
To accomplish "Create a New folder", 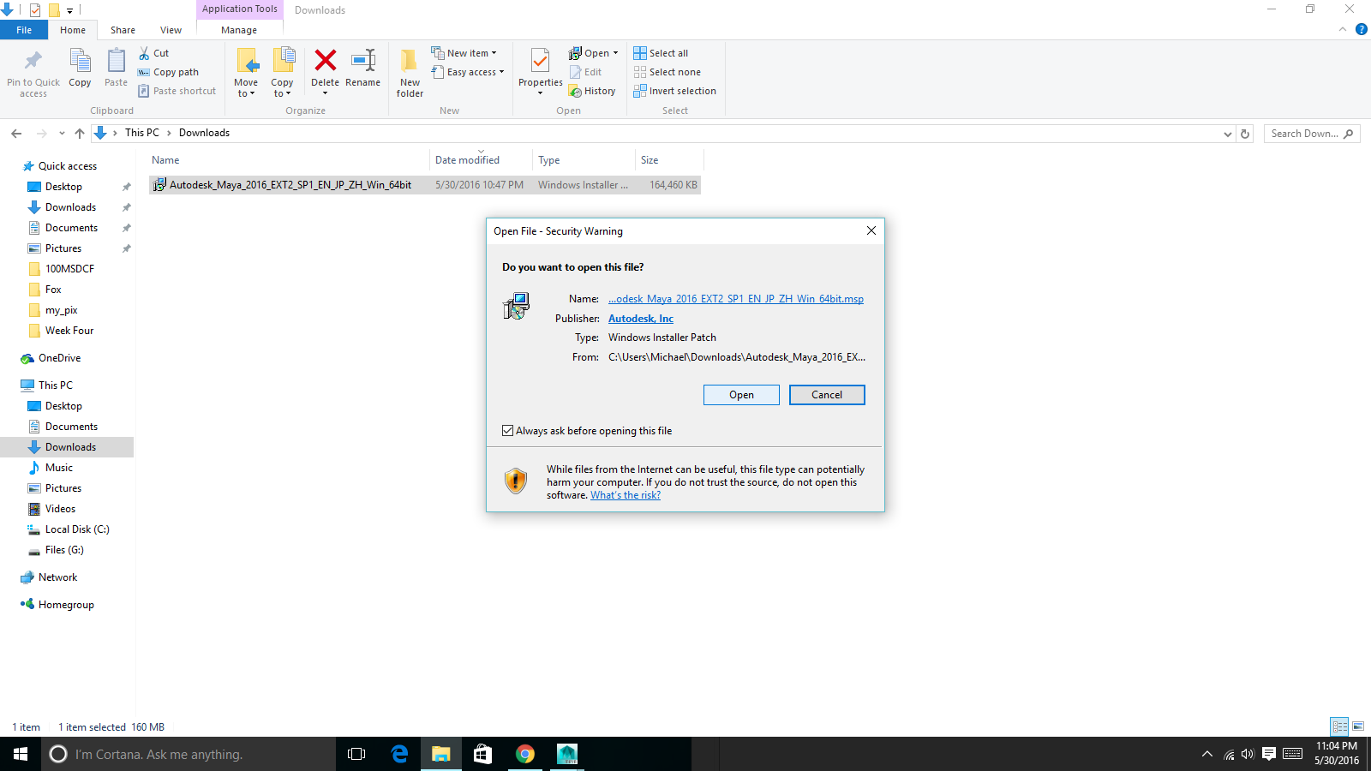I will pos(410,73).
